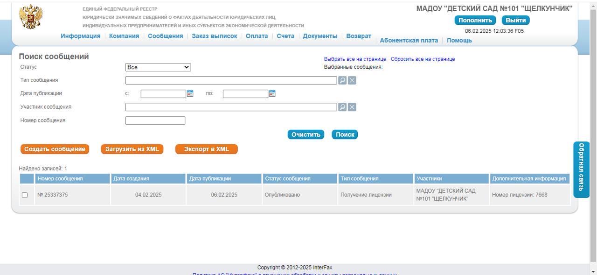Click the scroll down arrow of the page scrollbar
The width and height of the screenshot is (597, 275).
coord(593,271)
